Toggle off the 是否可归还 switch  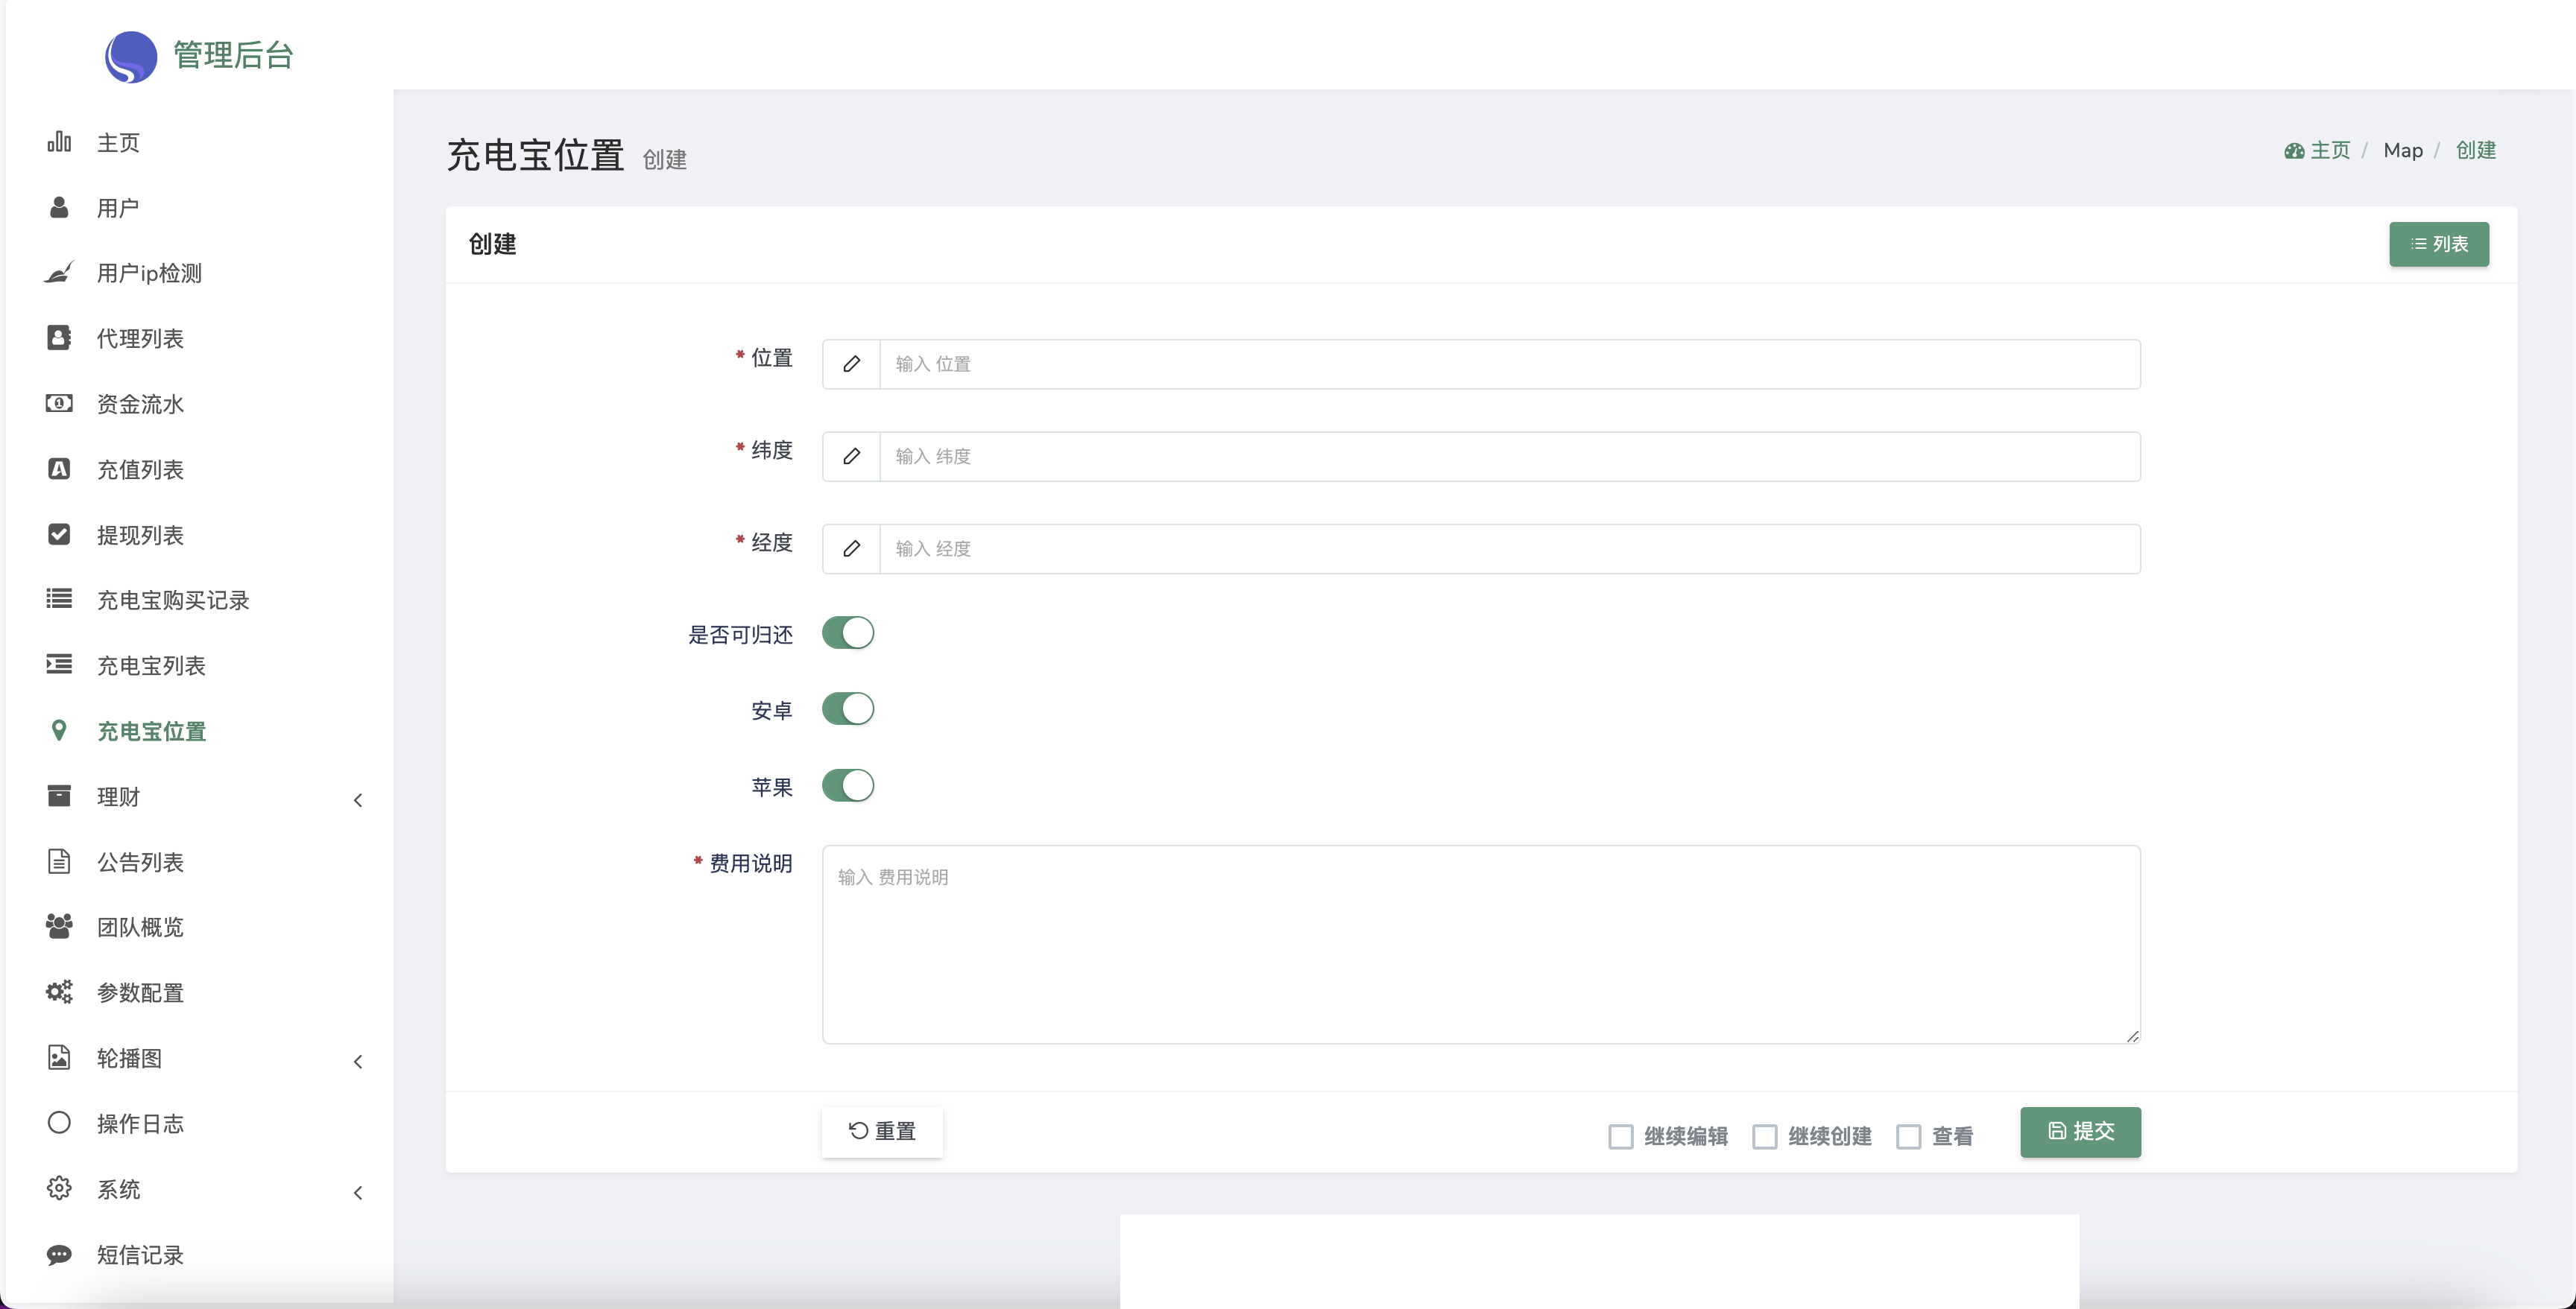pyautogui.click(x=847, y=633)
